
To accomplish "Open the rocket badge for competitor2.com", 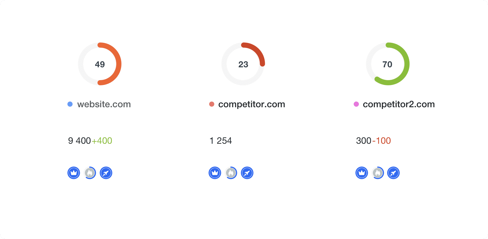I will point(393,173).
